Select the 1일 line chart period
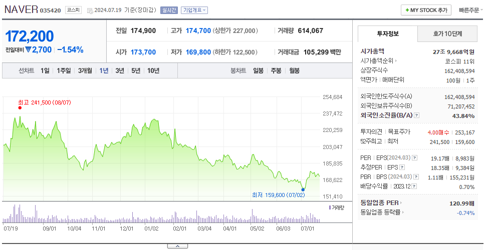 pyautogui.click(x=45, y=70)
